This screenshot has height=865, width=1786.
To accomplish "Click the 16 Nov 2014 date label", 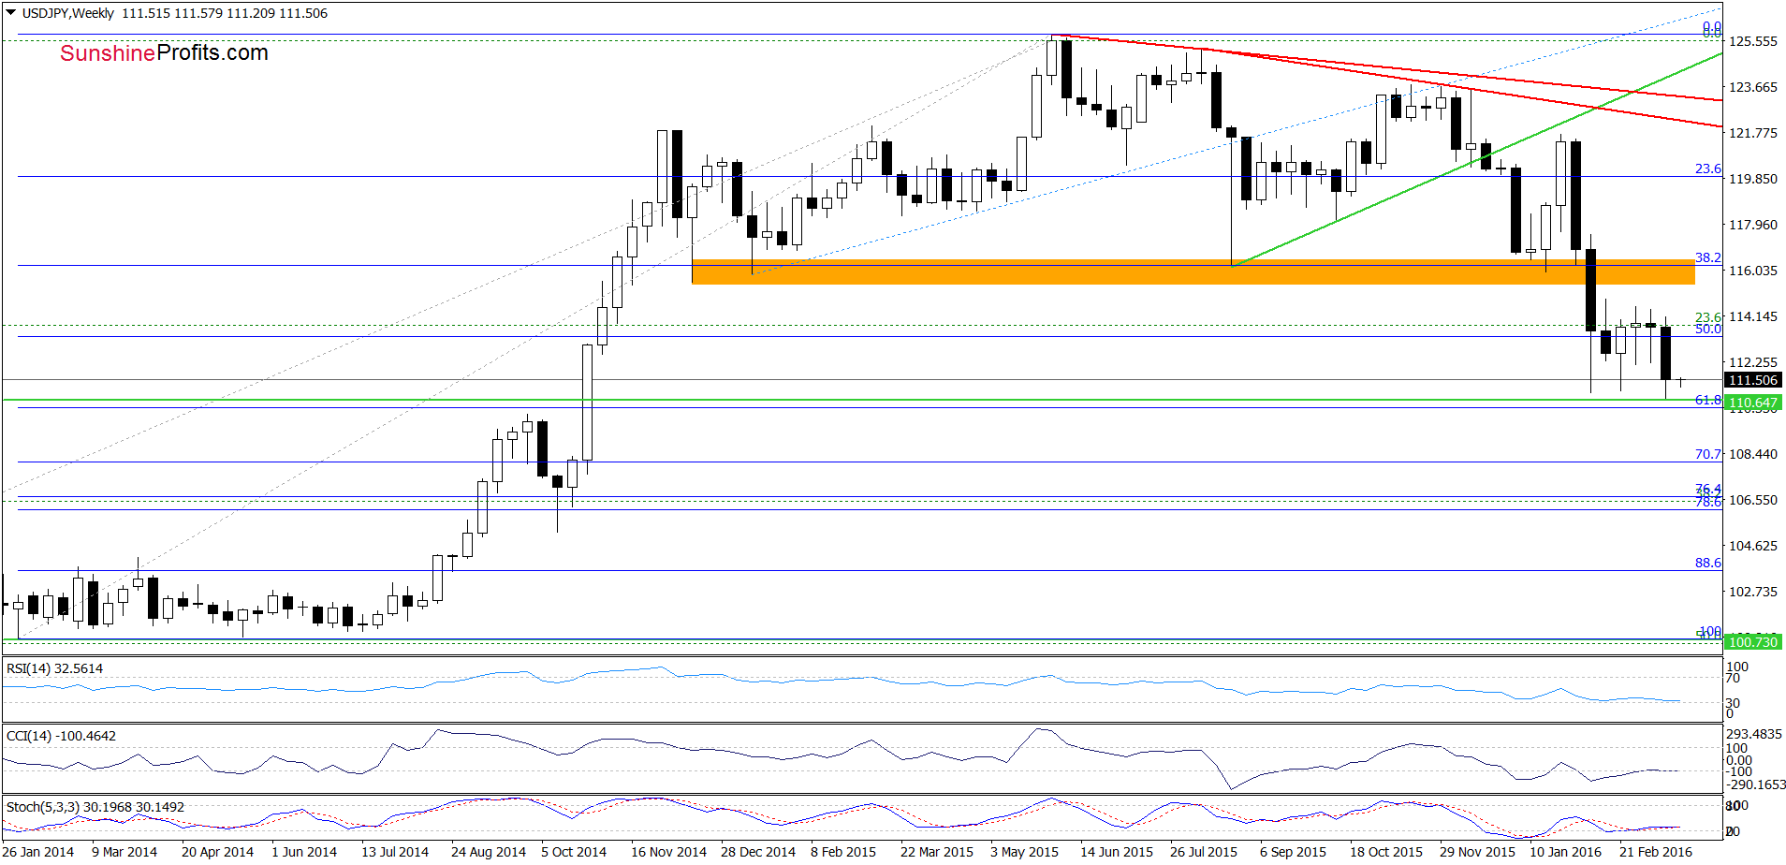I will point(668,852).
